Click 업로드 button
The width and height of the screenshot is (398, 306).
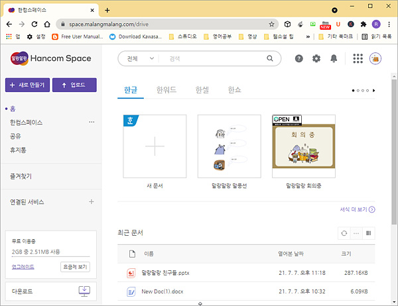[74, 85]
